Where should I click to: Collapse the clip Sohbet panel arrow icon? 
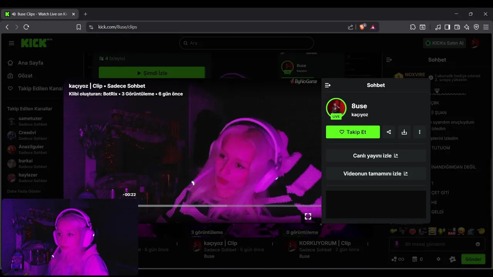[328, 85]
